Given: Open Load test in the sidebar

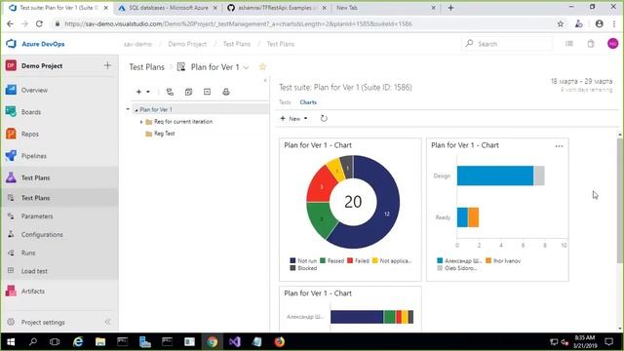Looking at the screenshot, I should (x=34, y=271).
